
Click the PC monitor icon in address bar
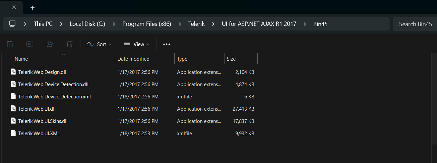(x=12, y=24)
